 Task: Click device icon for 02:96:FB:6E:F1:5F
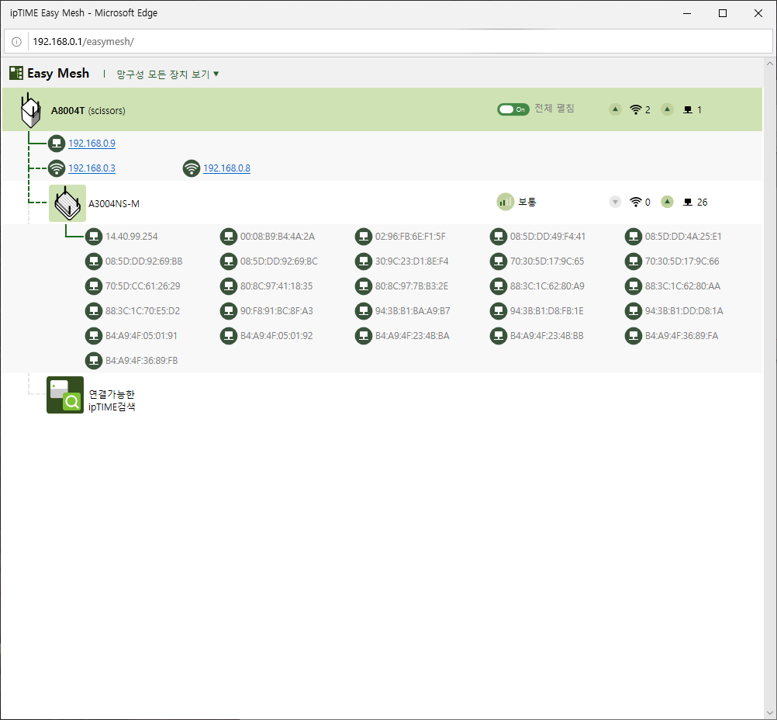tap(363, 237)
